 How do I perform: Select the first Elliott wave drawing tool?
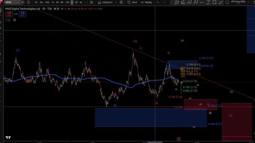tap(189, 2)
